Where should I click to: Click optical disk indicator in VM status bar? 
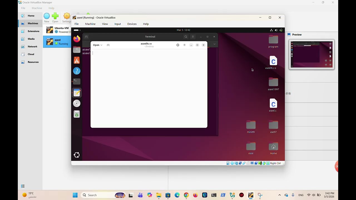tap(232, 163)
